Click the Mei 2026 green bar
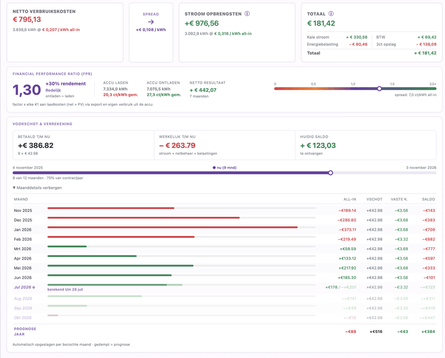 click(x=120, y=266)
